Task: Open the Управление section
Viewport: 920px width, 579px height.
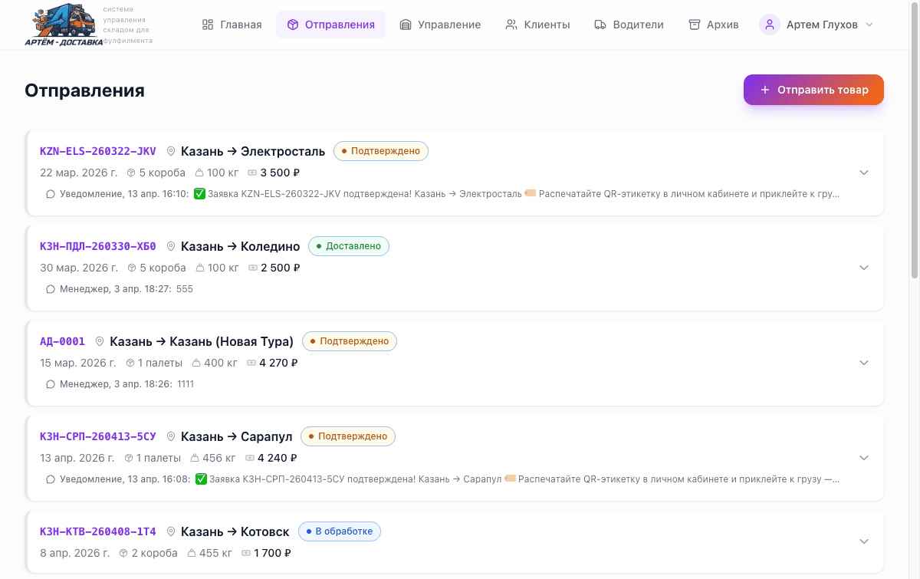Action: tap(440, 25)
